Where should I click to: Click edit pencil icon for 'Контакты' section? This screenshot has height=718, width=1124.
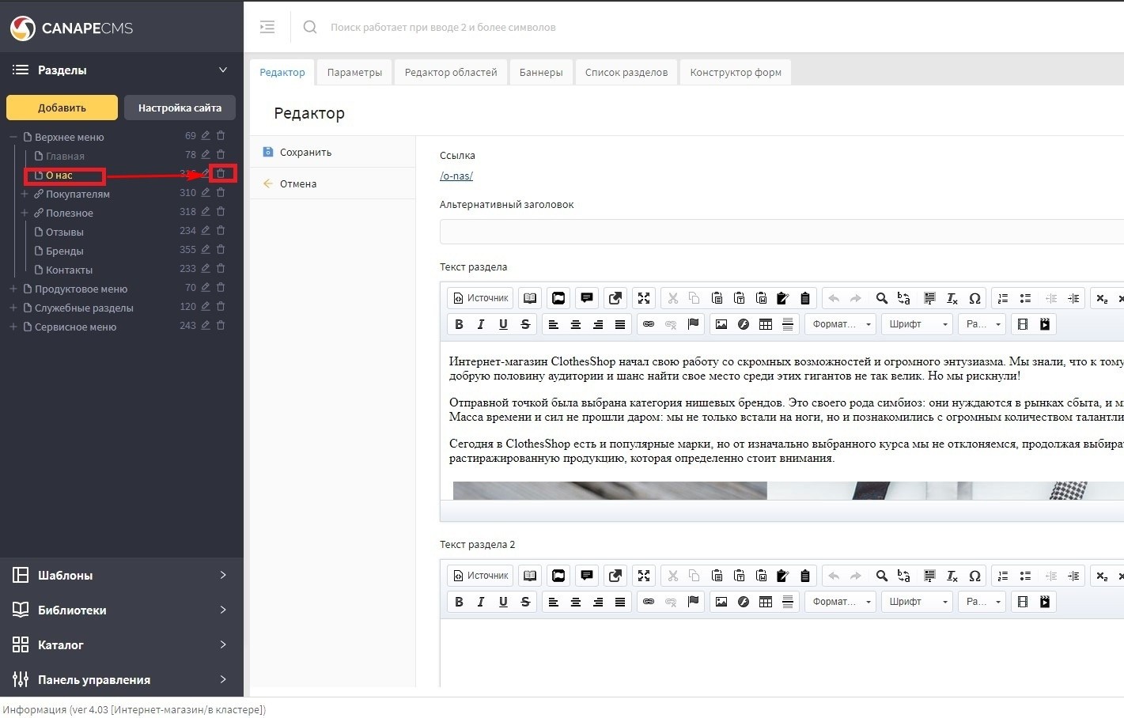point(206,269)
